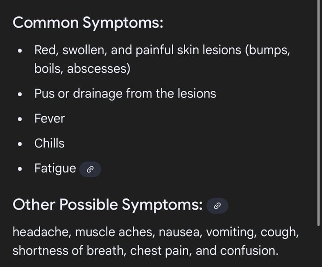Viewport: 322px width, 267px height.
Task: Open the link icon after Other Possible Symptoms
Action: (217, 206)
